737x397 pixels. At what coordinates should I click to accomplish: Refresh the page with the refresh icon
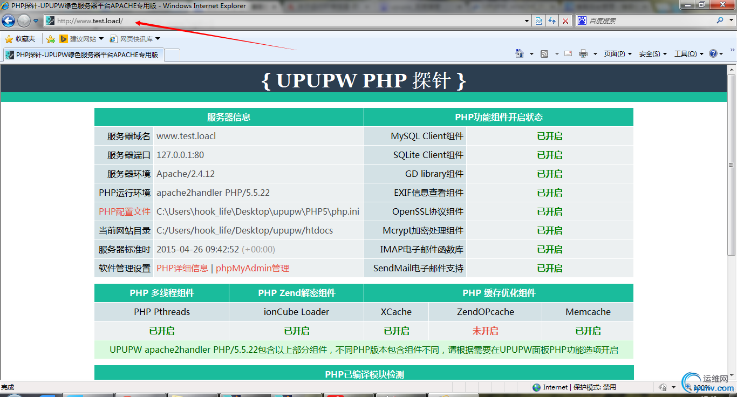(552, 21)
